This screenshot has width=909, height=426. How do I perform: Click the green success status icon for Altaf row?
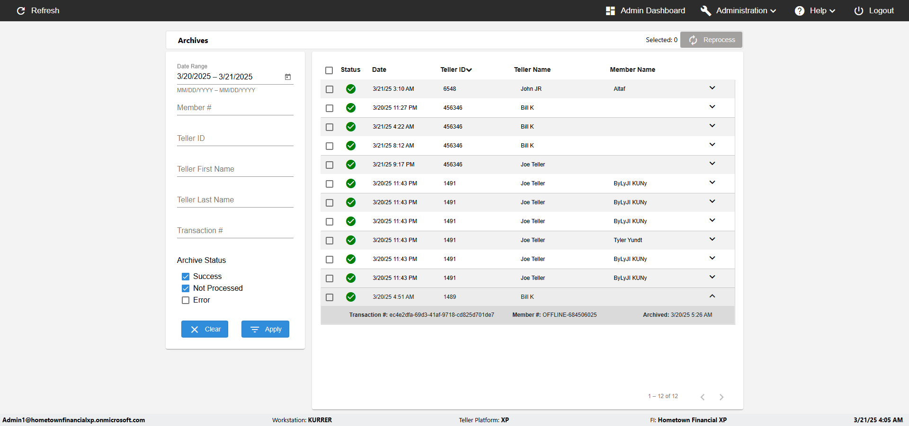click(351, 89)
